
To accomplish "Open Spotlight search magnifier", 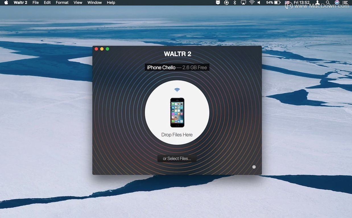I will point(328,3).
